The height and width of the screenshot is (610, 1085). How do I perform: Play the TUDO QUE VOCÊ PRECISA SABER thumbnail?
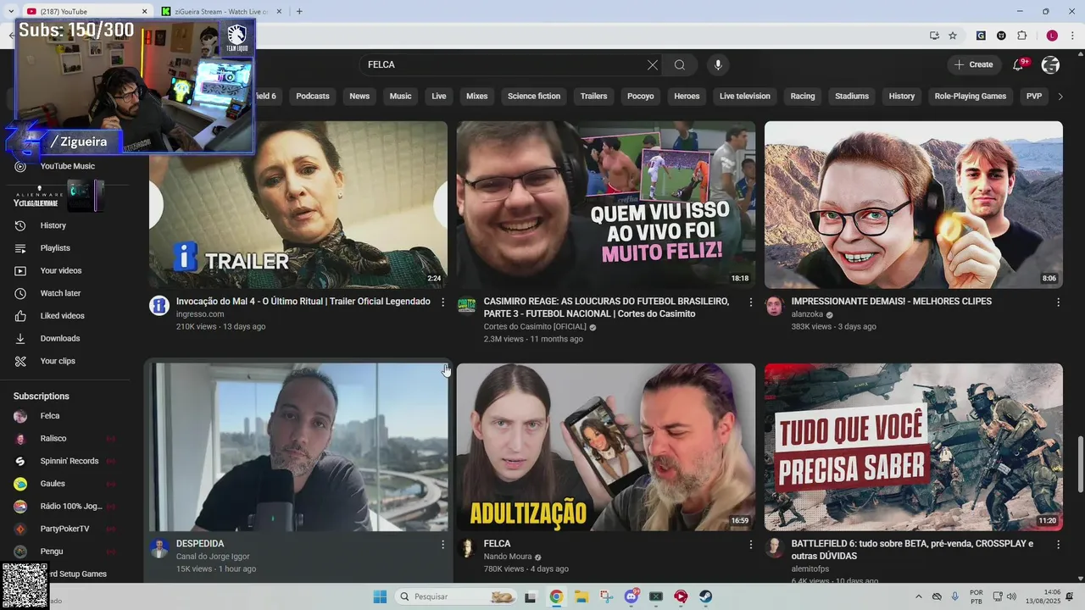point(914,447)
